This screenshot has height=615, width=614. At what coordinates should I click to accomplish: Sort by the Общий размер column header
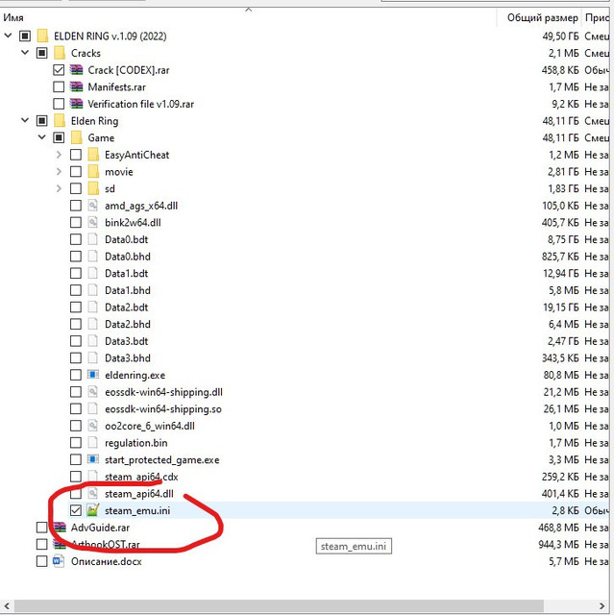click(542, 17)
